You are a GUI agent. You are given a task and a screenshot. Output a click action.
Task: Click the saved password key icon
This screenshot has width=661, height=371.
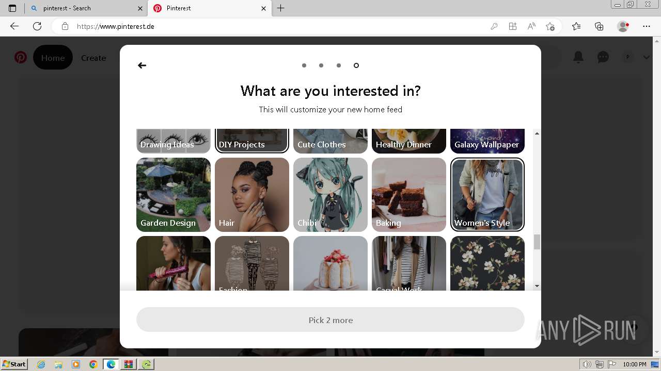[x=494, y=26]
